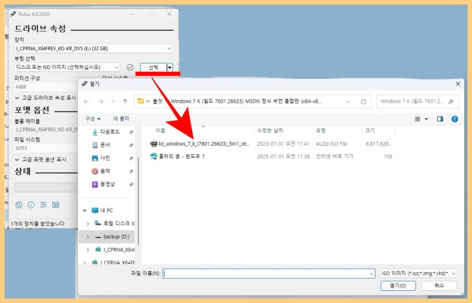
Task: Click the 롤것 breadcrumb in the address bar
Action: (x=158, y=101)
